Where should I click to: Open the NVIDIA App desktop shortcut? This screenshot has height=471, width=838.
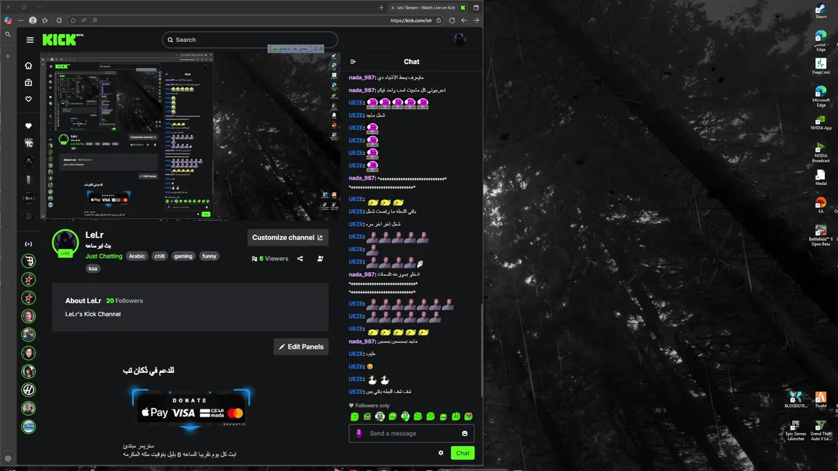[x=820, y=124]
